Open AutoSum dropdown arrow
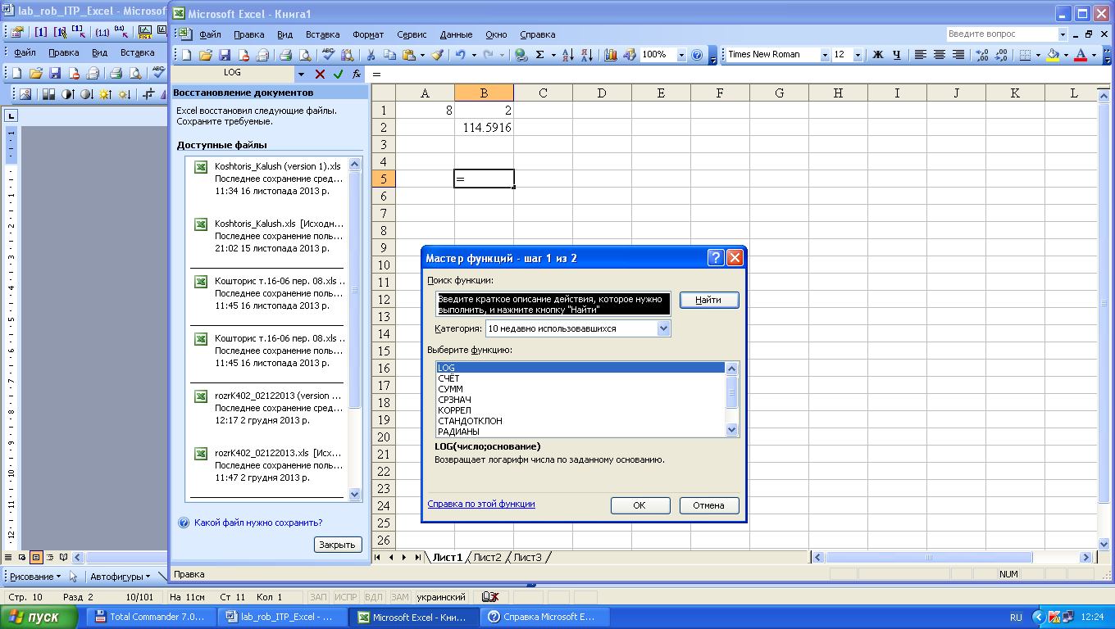 pos(553,55)
